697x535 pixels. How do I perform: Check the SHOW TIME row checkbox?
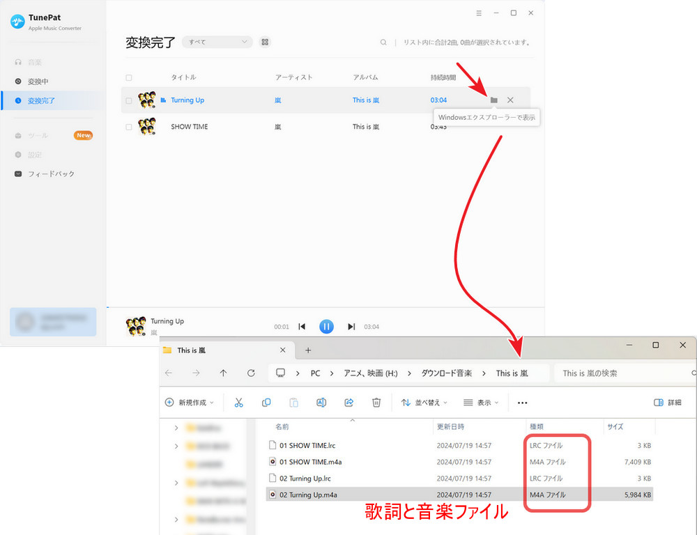(129, 127)
